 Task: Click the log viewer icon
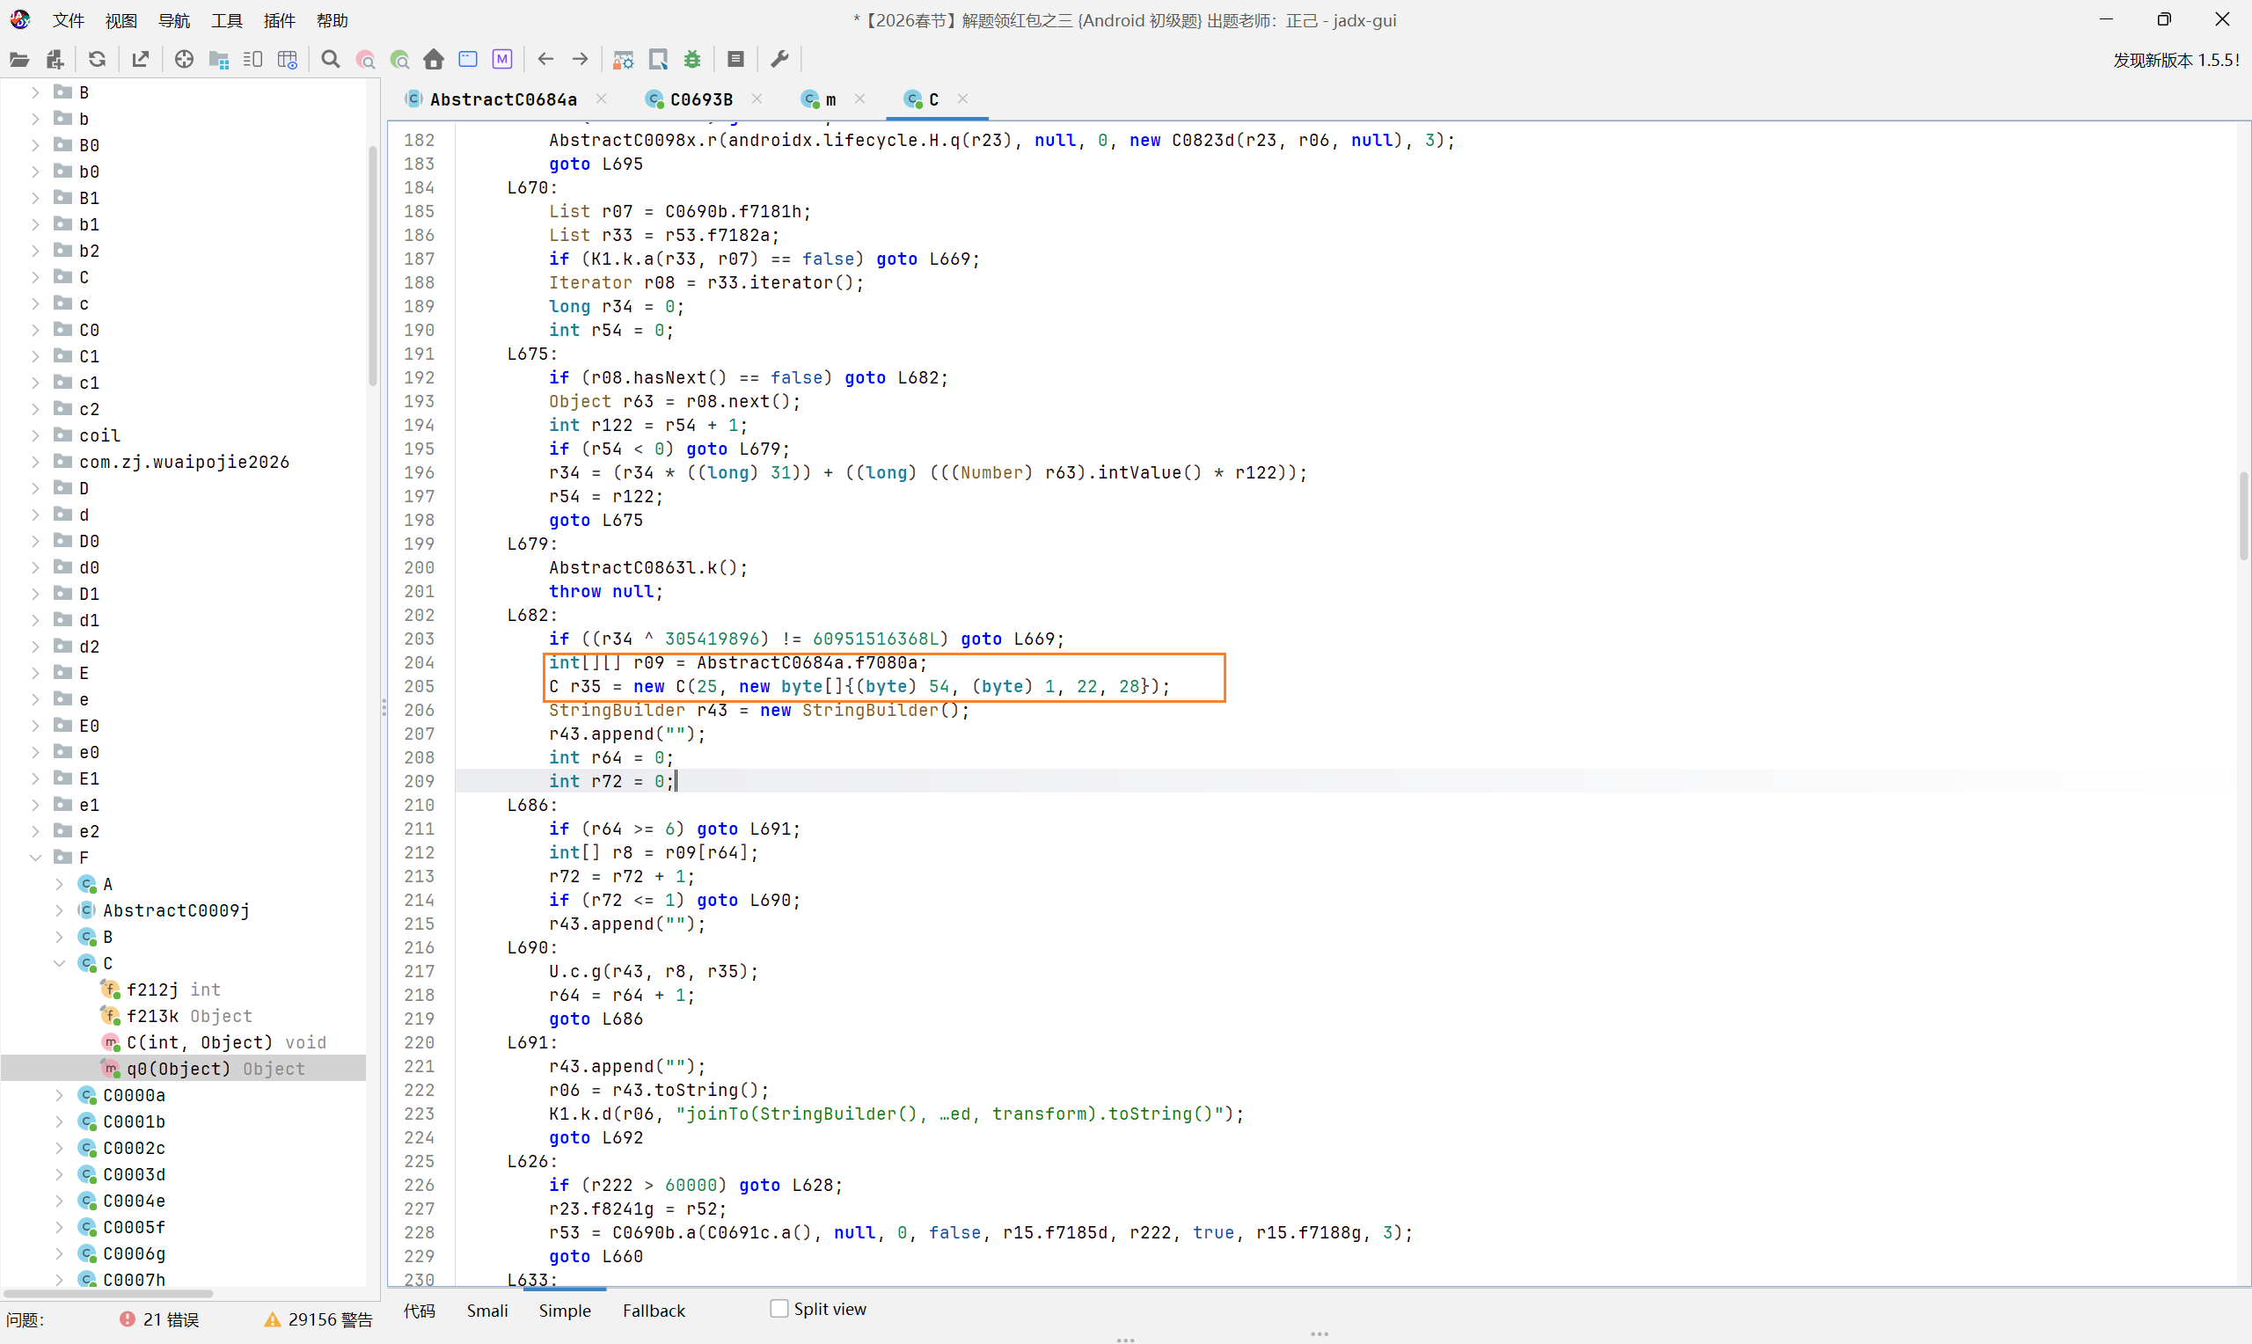coord(735,60)
